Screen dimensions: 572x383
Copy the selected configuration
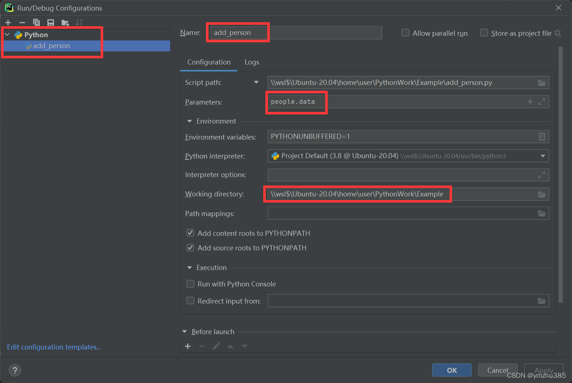[x=36, y=23]
